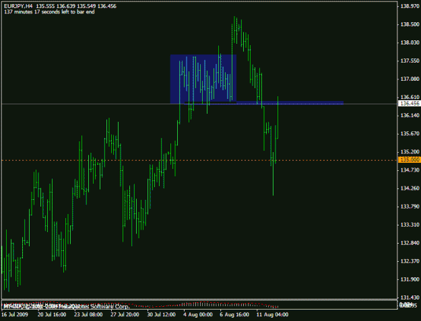Click the '11 Aug 04:00' time axis label
This screenshot has height=321, width=421.
coord(272,314)
